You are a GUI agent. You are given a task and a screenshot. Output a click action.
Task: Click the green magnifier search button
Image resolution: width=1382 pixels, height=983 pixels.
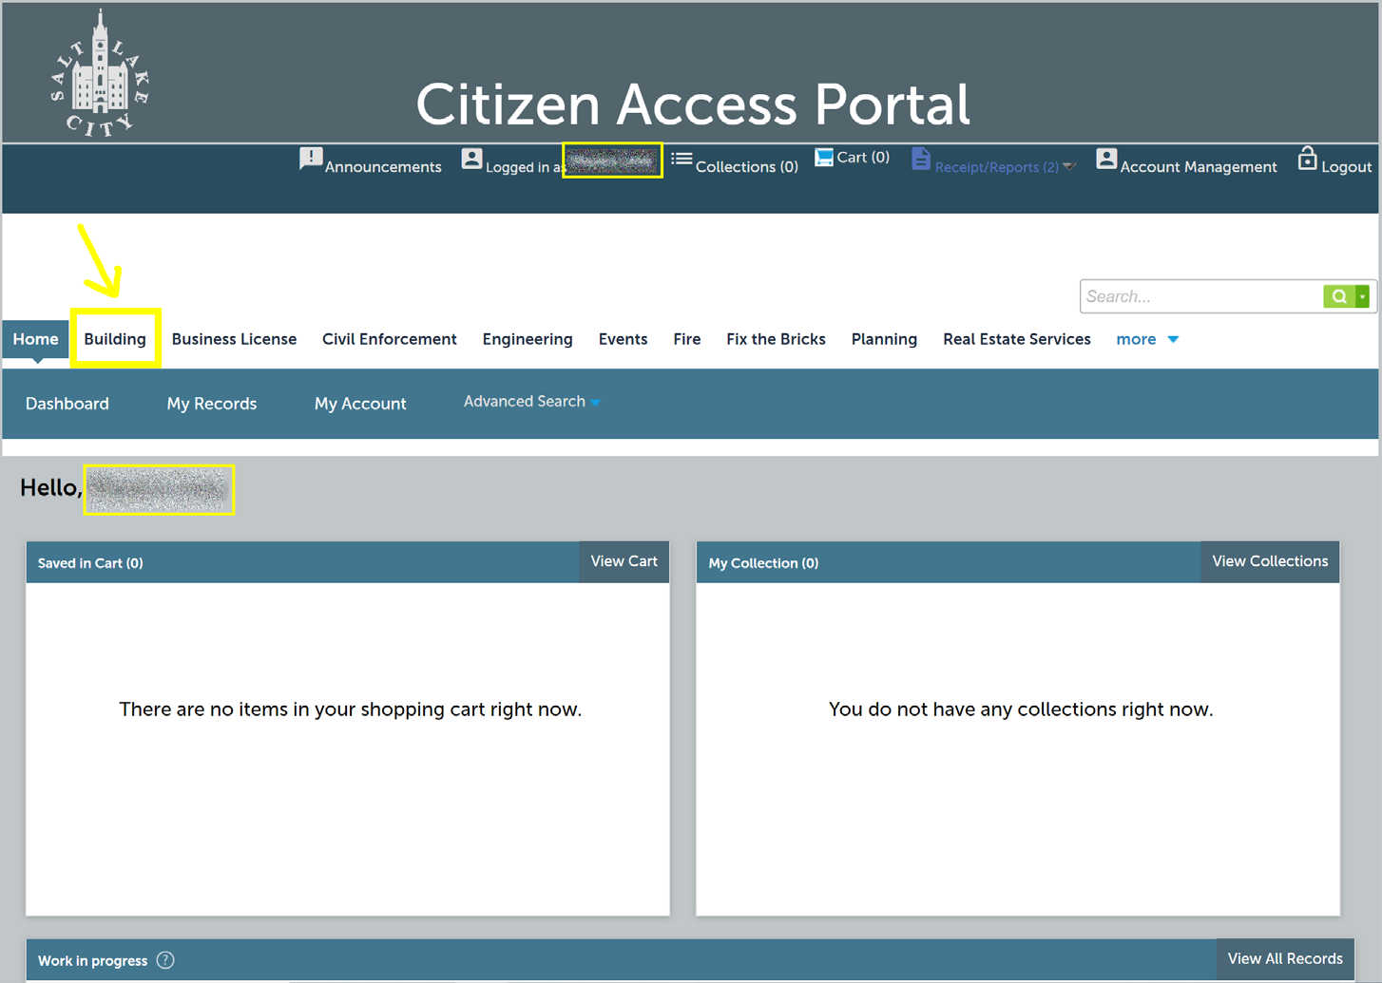coord(1339,296)
